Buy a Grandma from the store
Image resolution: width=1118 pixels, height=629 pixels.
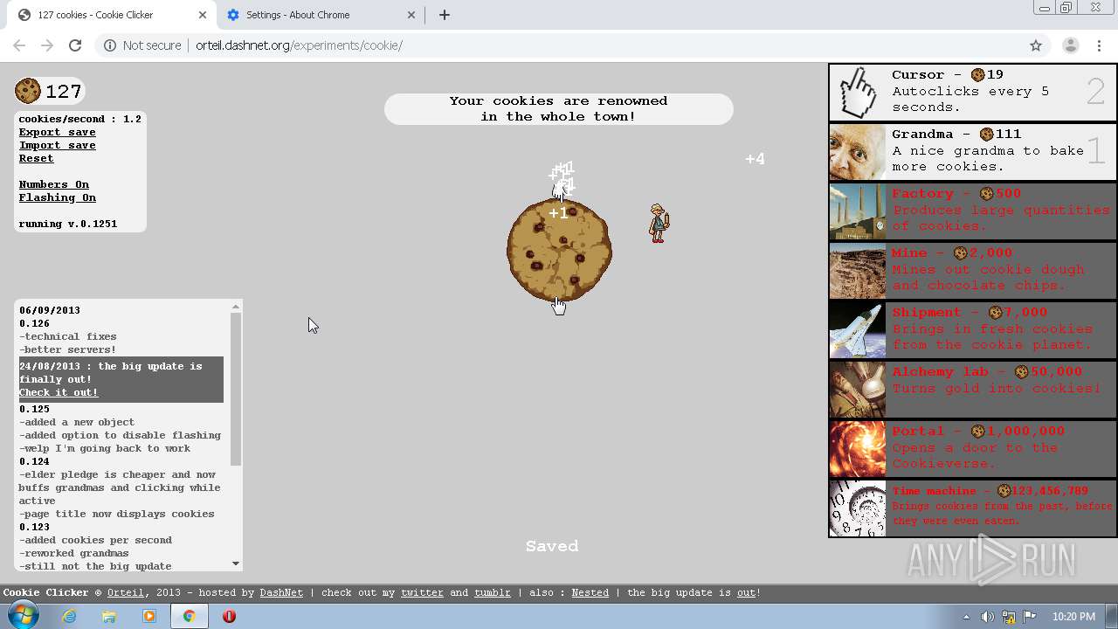(x=973, y=152)
